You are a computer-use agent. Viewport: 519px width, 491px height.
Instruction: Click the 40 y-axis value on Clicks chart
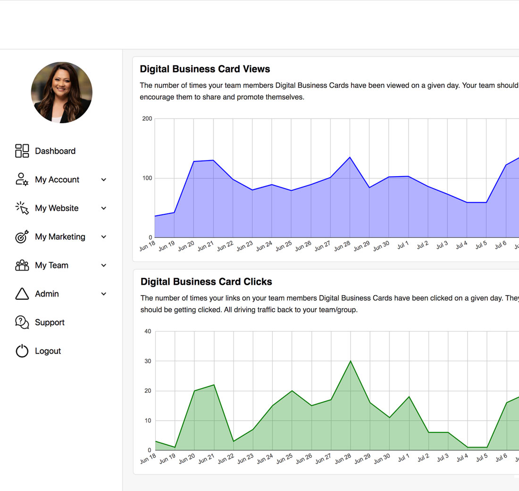point(148,331)
